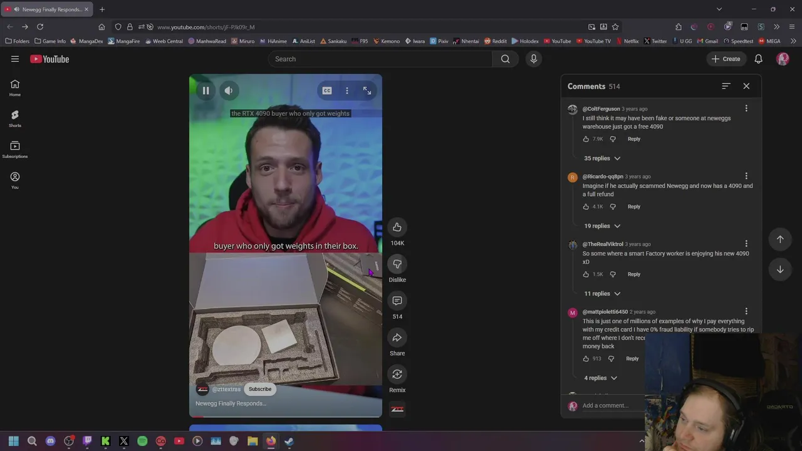Open the Shorts player more options menu

[x=347, y=91]
